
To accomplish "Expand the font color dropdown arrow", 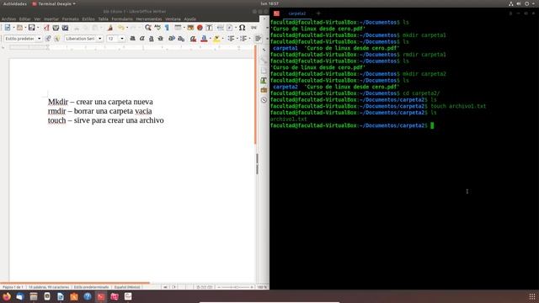I will click(x=210, y=39).
